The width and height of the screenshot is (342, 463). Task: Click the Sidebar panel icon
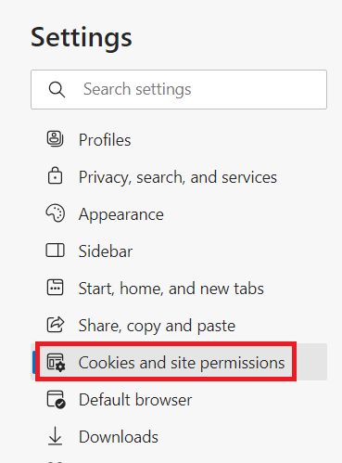click(55, 251)
